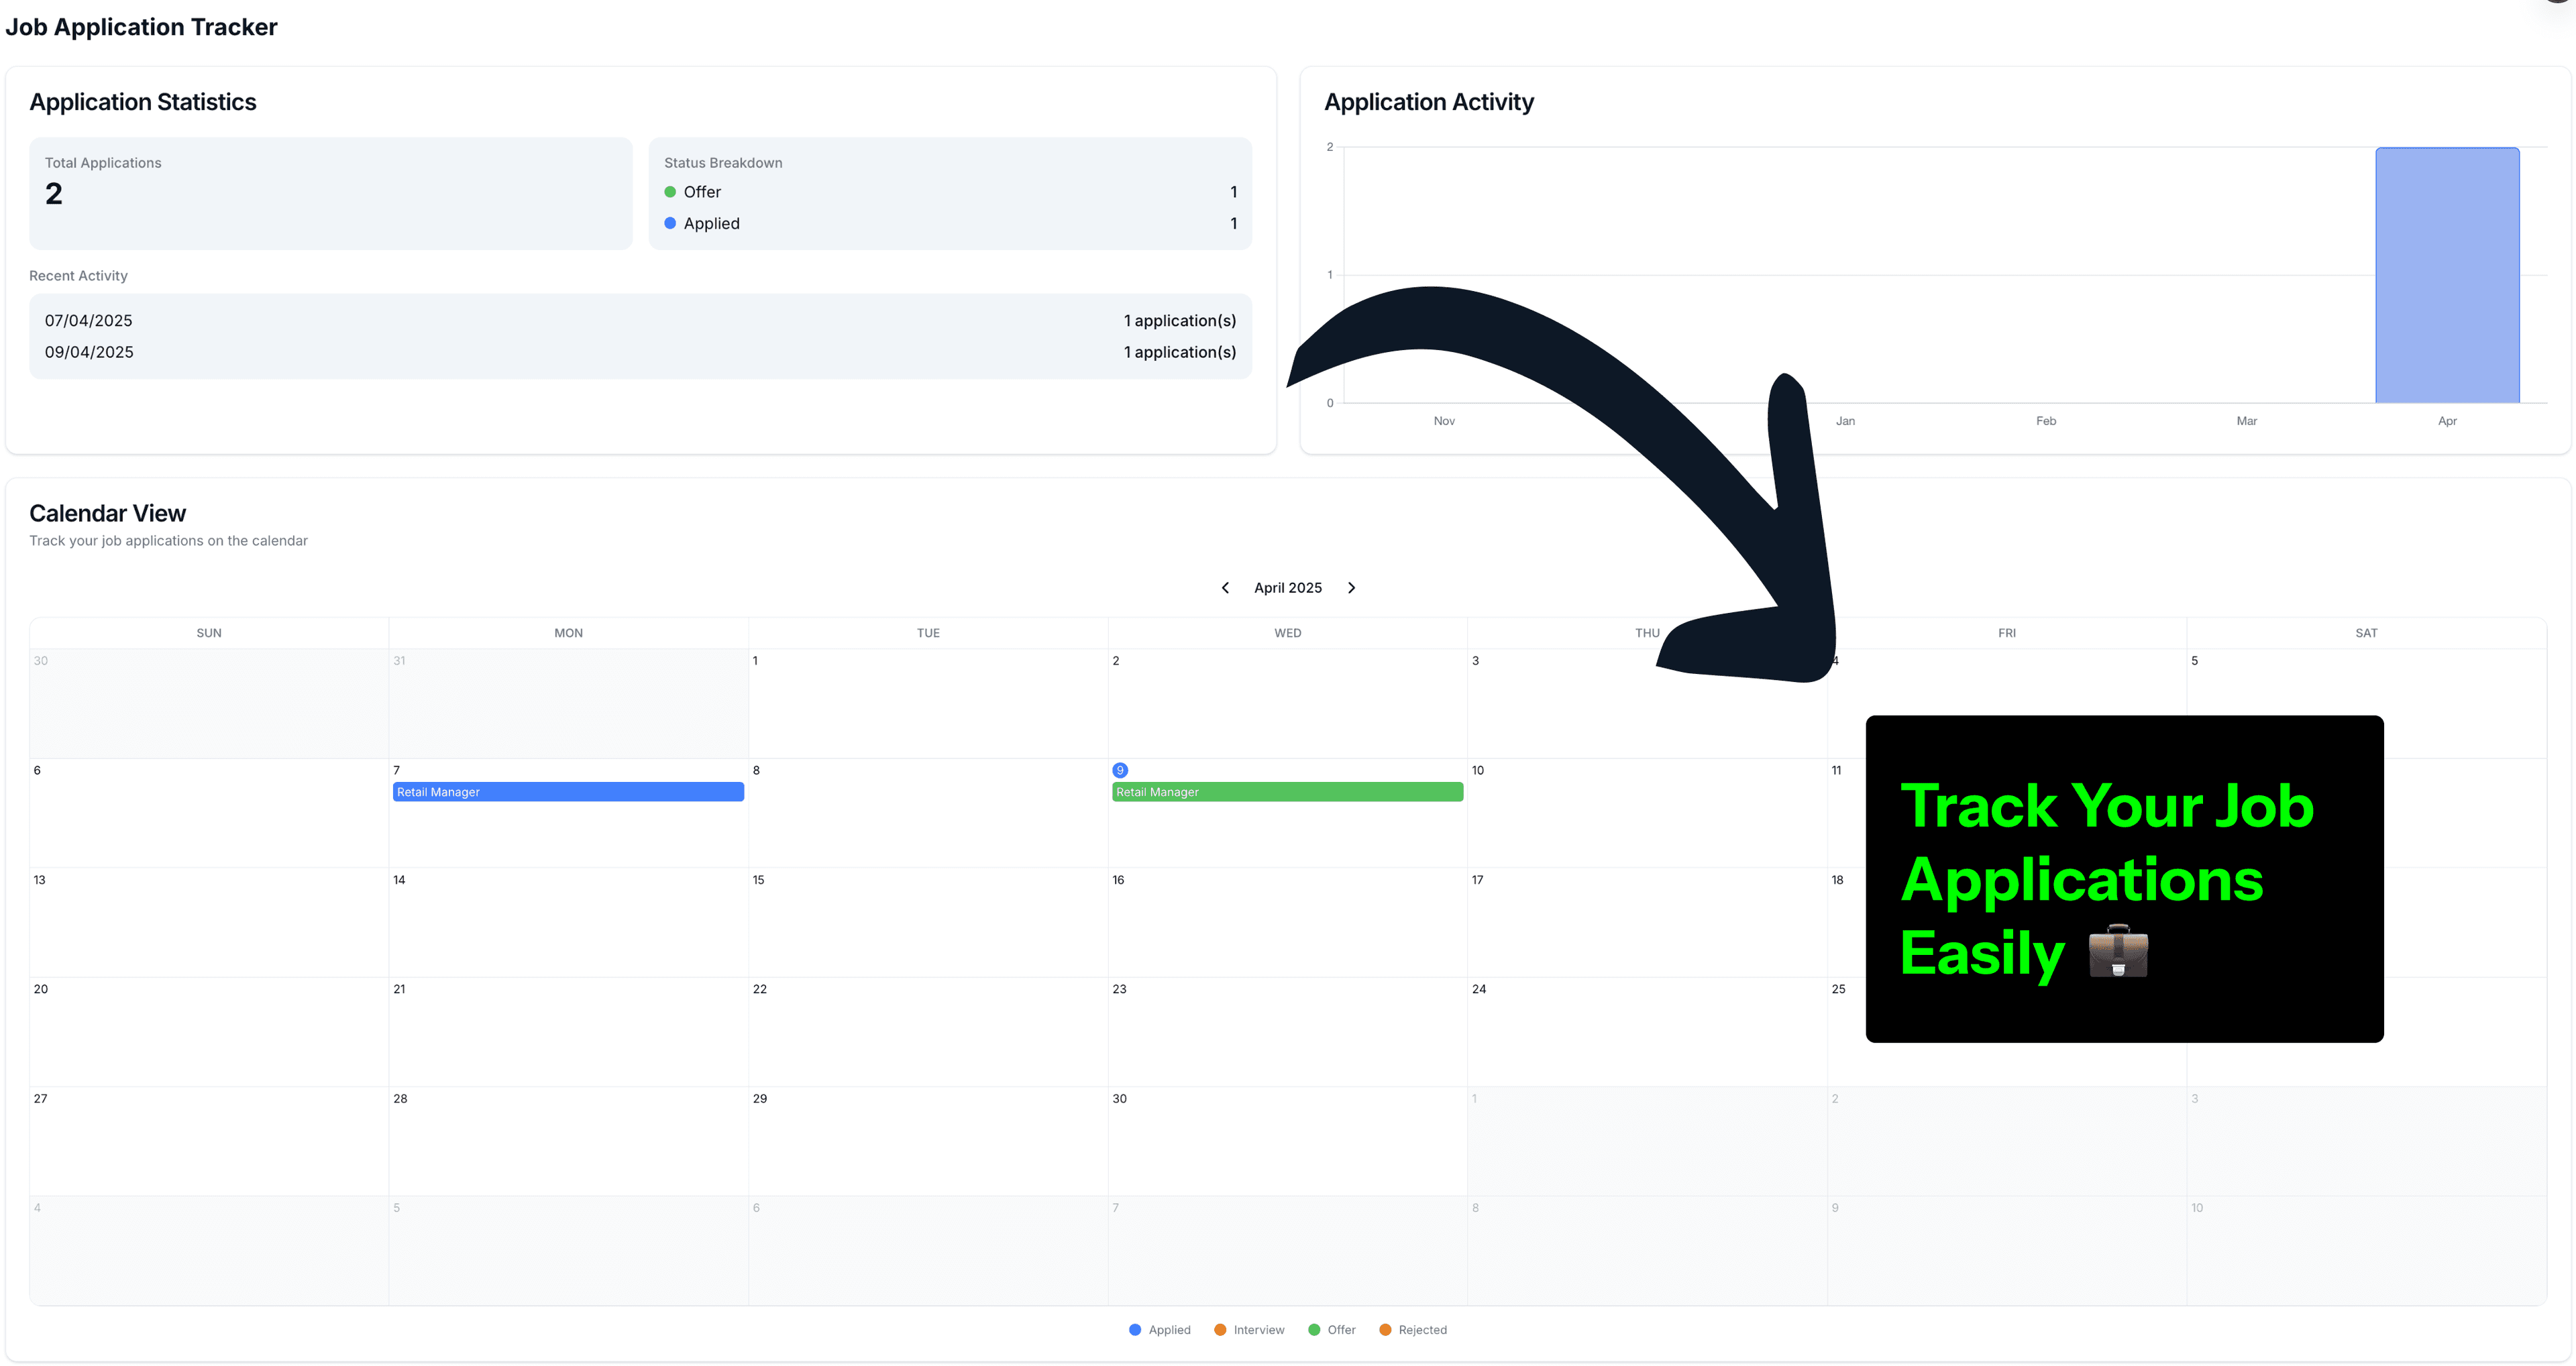Click the April 2025 month label
Screen dimensions: 2576x1366
tap(1288, 588)
